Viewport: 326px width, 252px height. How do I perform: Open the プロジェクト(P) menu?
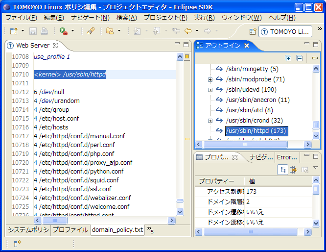pyautogui.click(x=165, y=18)
